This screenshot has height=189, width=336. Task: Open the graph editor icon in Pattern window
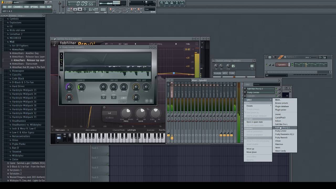[321, 57]
